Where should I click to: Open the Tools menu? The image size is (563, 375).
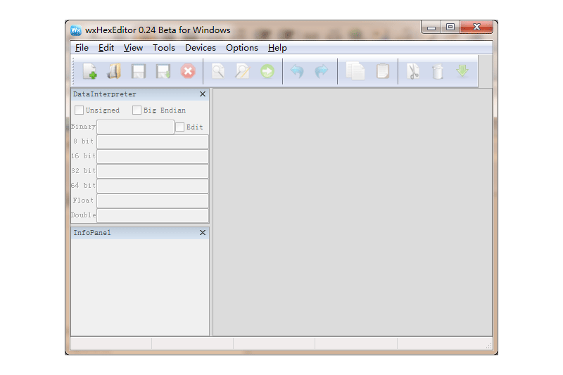pyautogui.click(x=164, y=48)
